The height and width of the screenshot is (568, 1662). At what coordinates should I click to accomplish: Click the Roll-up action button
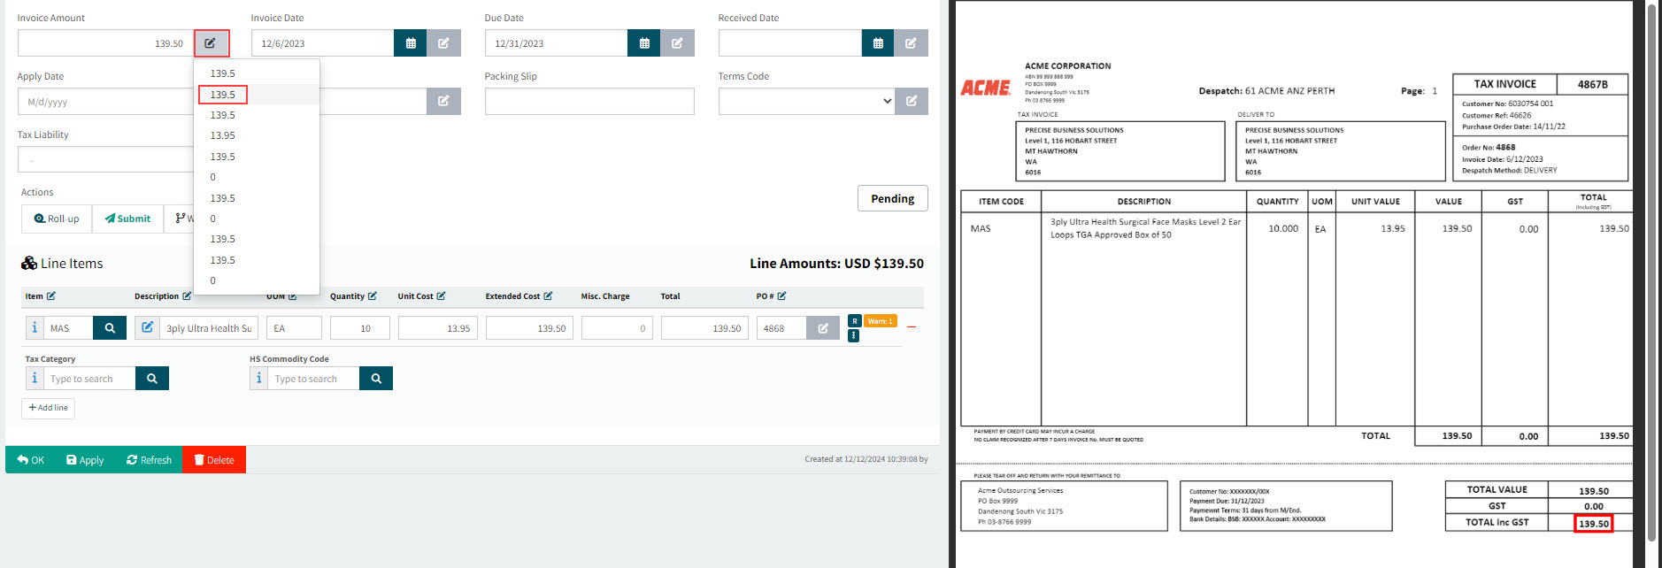pyautogui.click(x=57, y=219)
